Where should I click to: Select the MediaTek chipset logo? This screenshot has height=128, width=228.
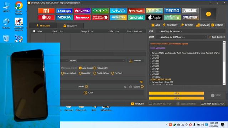point(118,17)
